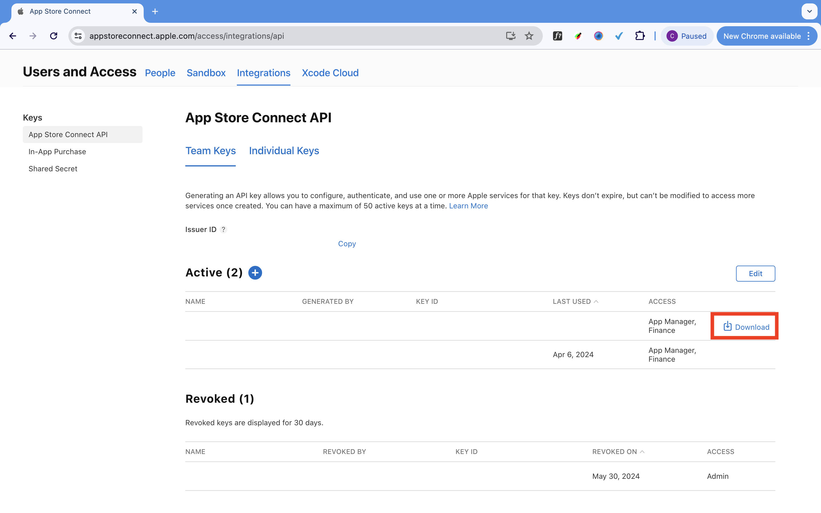Viewport: 821px width, 513px height.
Task: Select the App Store Connect browser tab
Action: click(77, 11)
